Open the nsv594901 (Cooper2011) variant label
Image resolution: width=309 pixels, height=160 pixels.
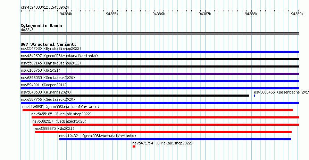coord(44,85)
